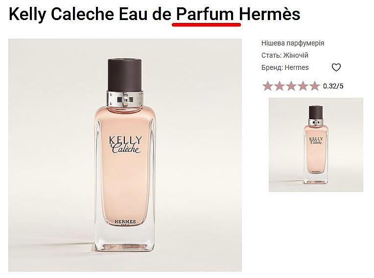The width and height of the screenshot is (374, 278).
Task: Click the HERMES PARIS text on the large bottle
Action: (x=125, y=222)
